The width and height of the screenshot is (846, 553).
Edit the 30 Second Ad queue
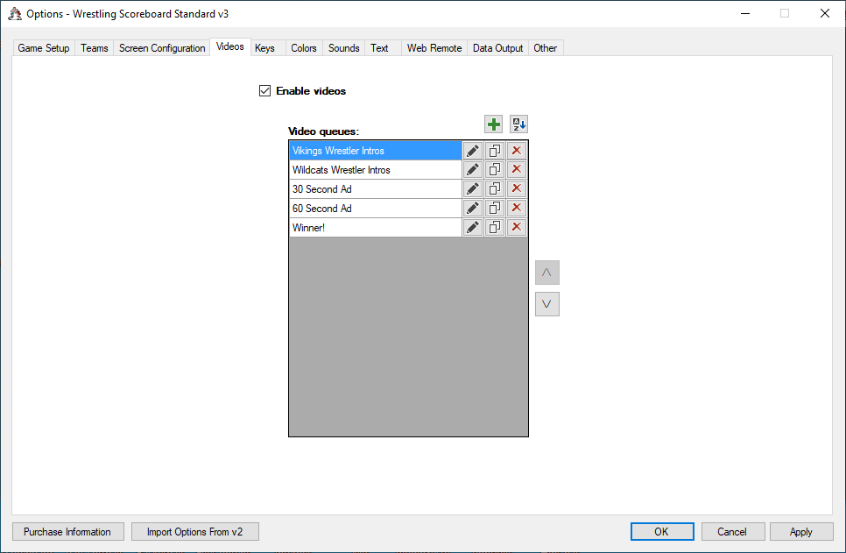point(473,189)
